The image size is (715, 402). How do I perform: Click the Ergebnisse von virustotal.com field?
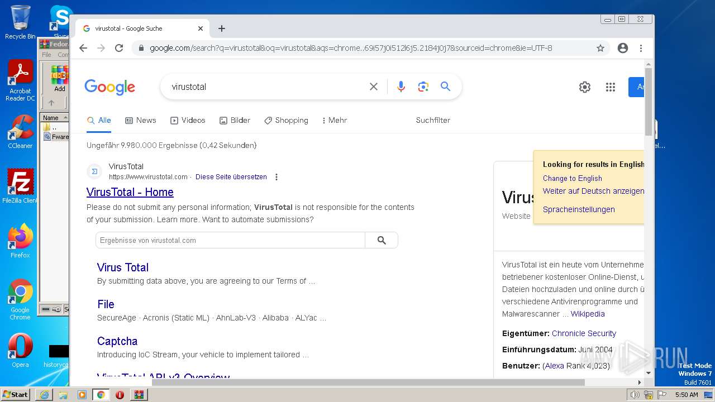tap(230, 240)
